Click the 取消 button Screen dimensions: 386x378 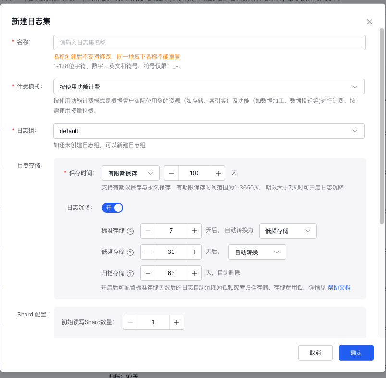click(x=315, y=353)
